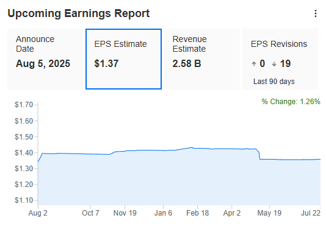The height and width of the screenshot is (229, 326).
Task: Select the Revenue Estimate card
Action: (x=202, y=59)
